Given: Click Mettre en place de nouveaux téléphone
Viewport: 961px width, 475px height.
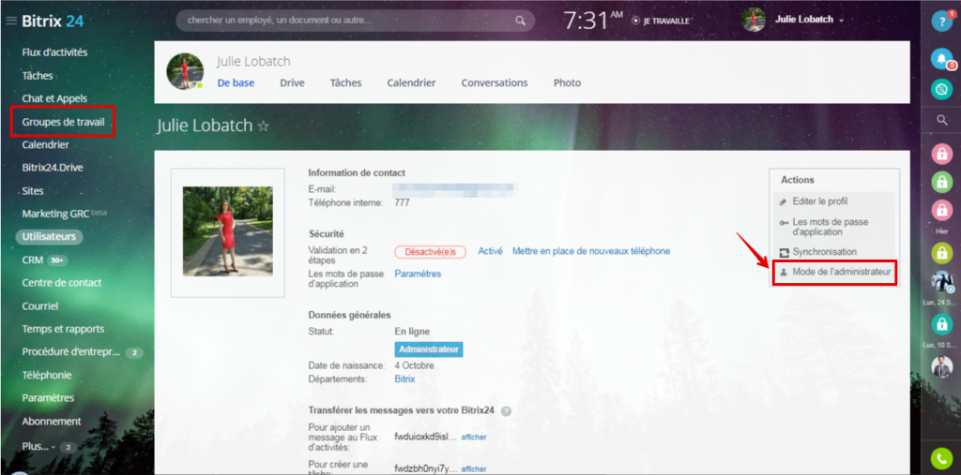Looking at the screenshot, I should (591, 252).
